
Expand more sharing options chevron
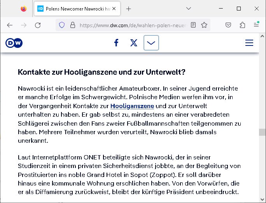pos(151,43)
